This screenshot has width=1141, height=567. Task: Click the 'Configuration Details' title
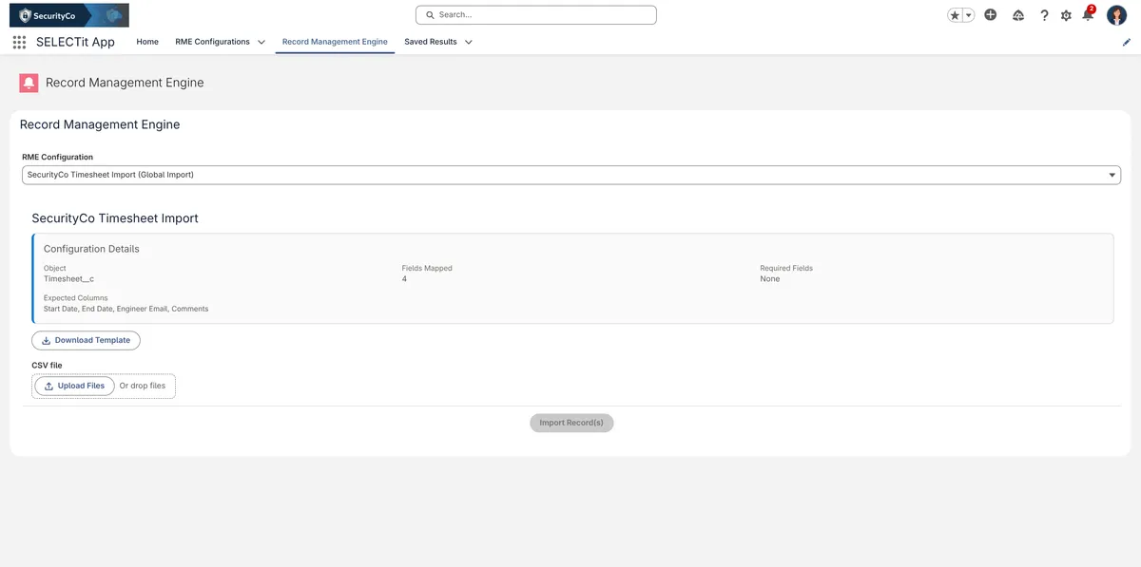click(x=91, y=249)
